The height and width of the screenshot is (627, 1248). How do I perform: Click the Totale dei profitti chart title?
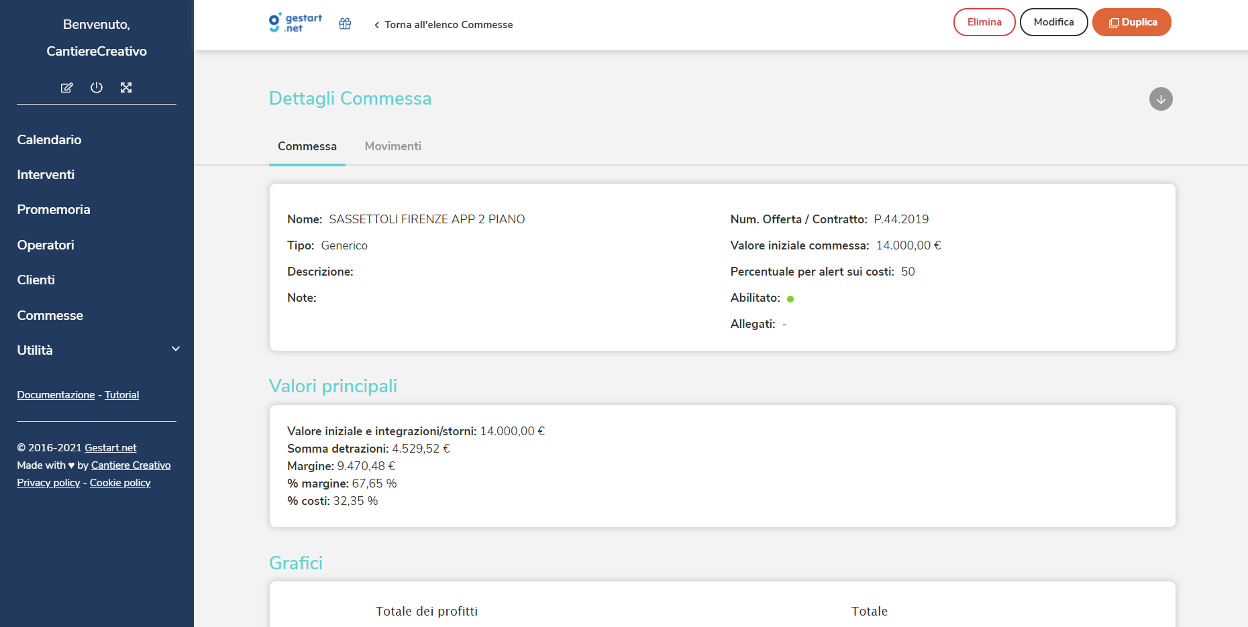pos(427,611)
